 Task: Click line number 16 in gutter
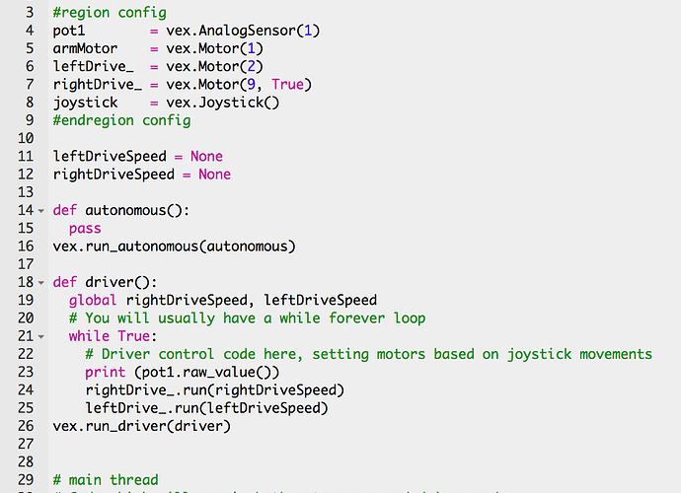click(x=26, y=246)
